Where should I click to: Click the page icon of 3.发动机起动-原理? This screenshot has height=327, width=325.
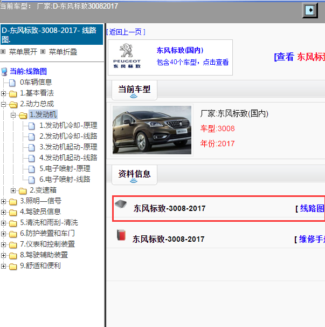pyautogui.click(x=32, y=147)
